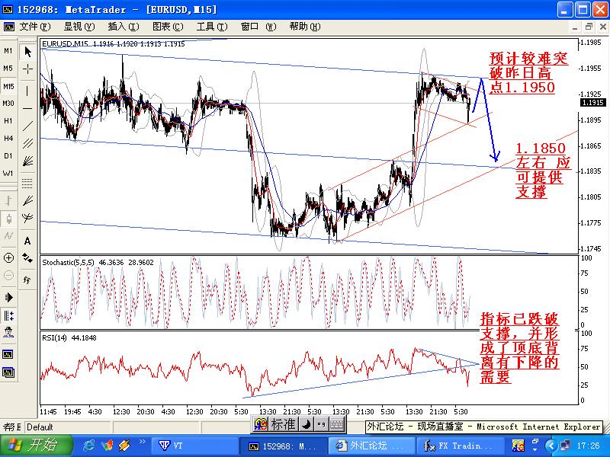Click the chart auto-scroll arrow icon
Image resolution: width=610 pixels, height=457 pixels.
coord(8,297)
